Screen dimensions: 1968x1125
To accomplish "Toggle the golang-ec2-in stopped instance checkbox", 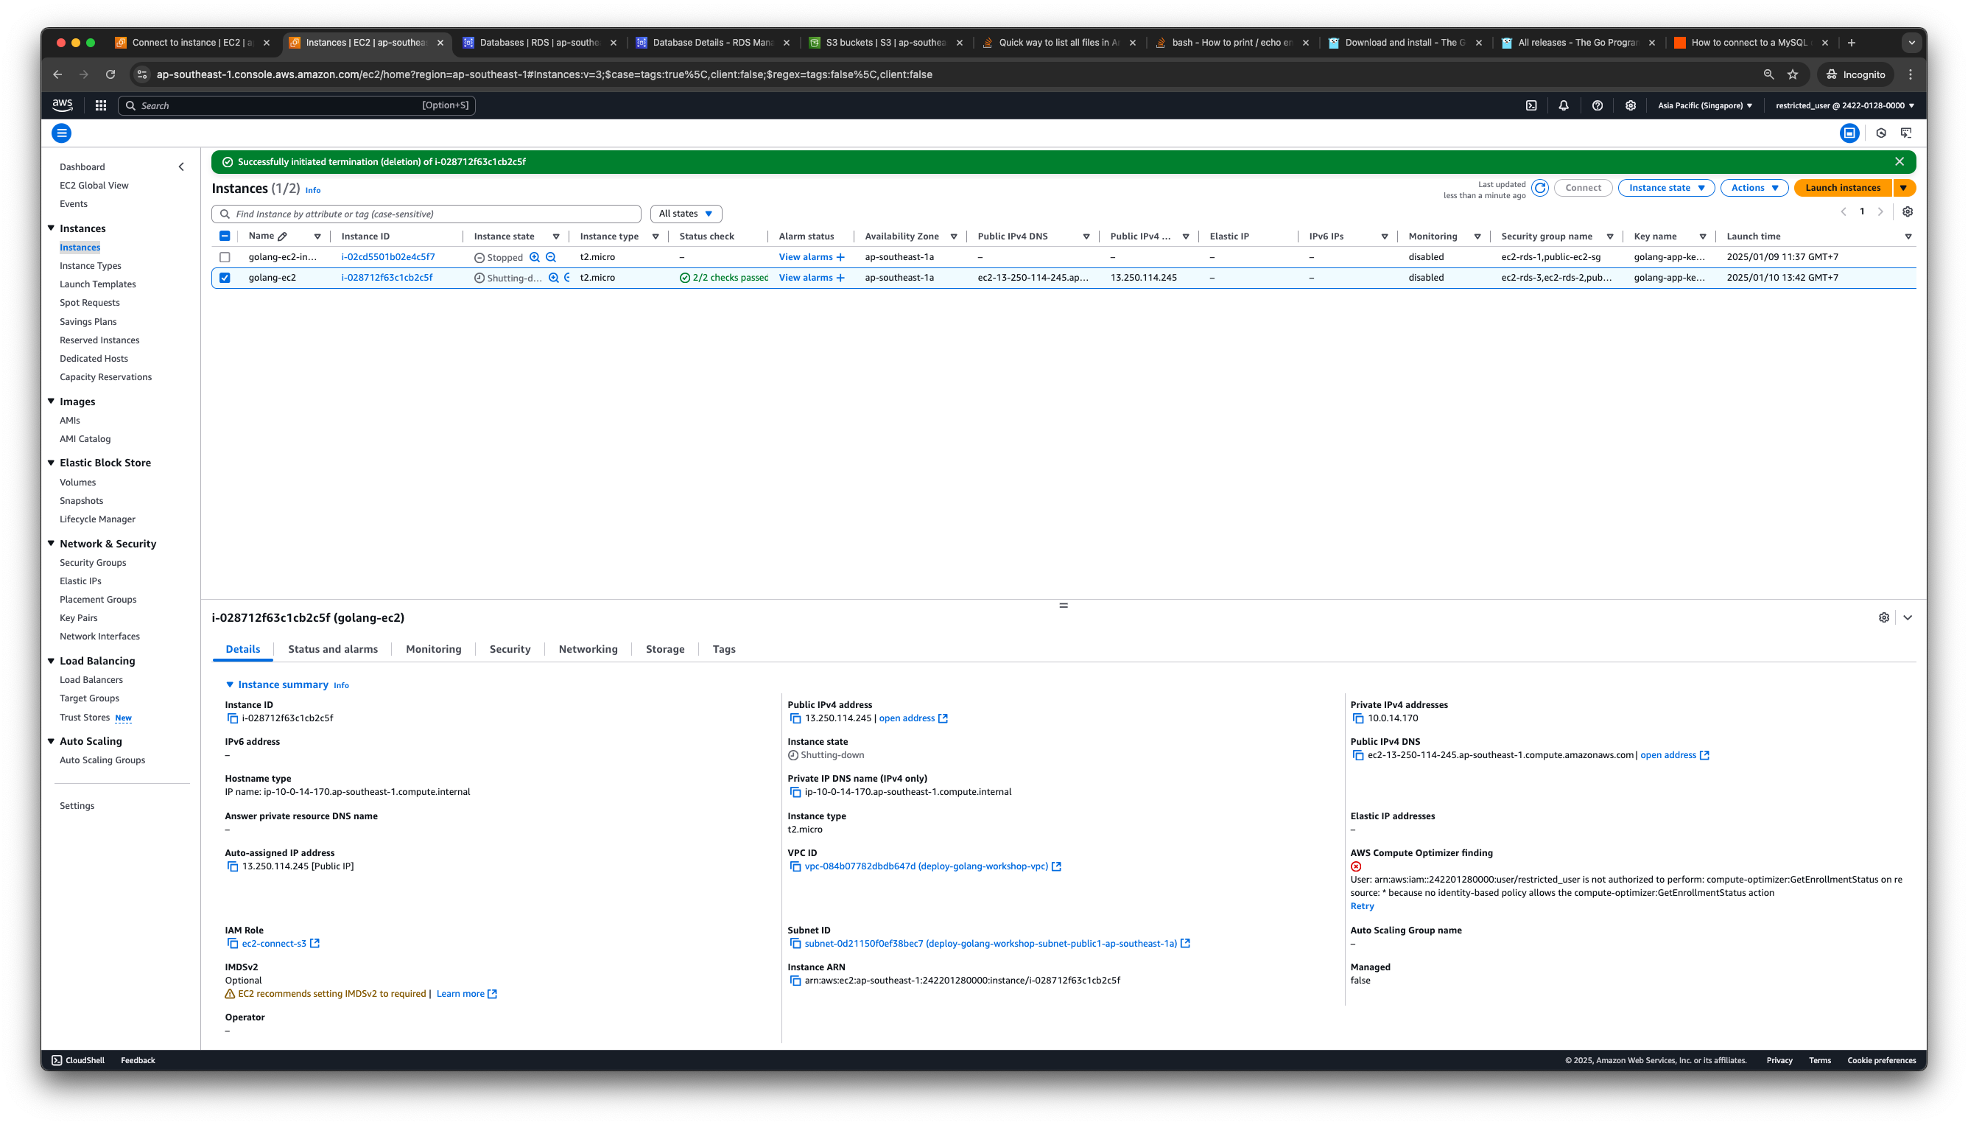I will coord(225,257).
